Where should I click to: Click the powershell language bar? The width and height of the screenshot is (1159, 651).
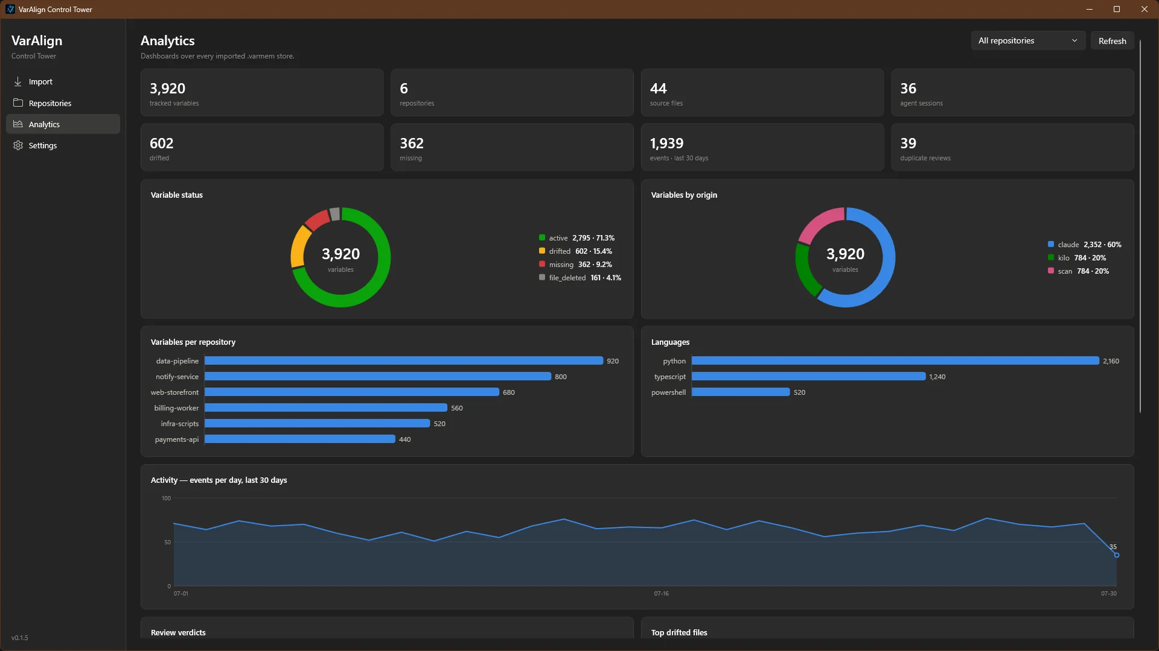point(741,392)
